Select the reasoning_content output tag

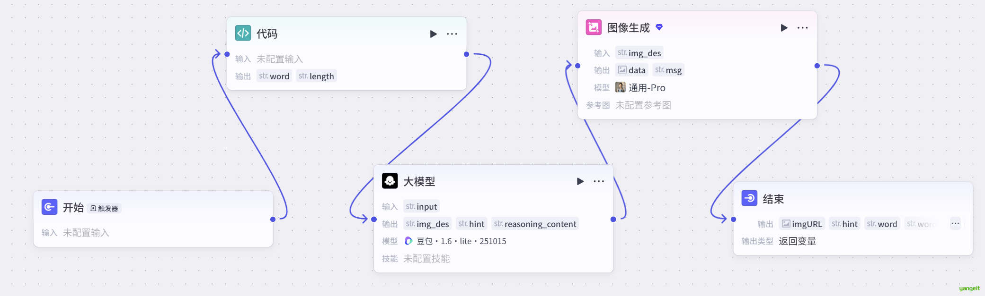(535, 224)
